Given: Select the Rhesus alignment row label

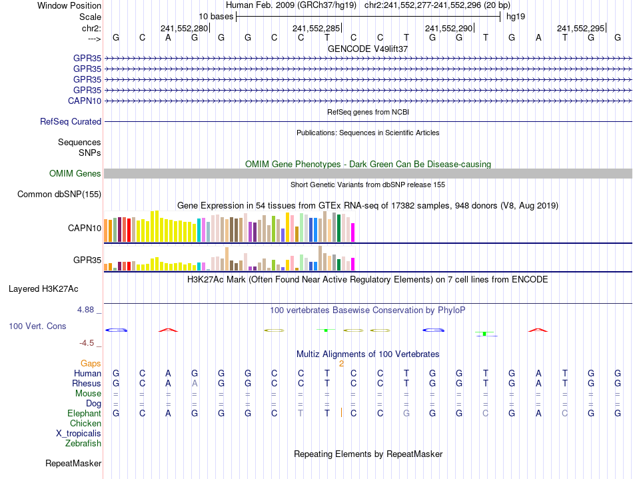Looking at the screenshot, I should 87,383.
